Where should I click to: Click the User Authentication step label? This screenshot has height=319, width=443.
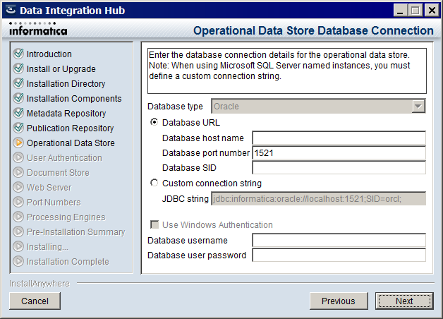point(64,158)
